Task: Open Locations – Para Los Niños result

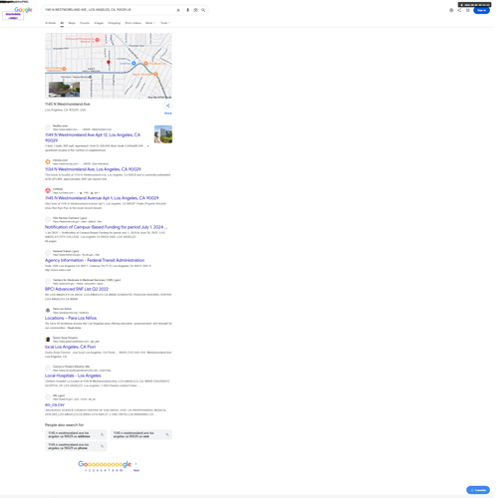Action: 71,318
